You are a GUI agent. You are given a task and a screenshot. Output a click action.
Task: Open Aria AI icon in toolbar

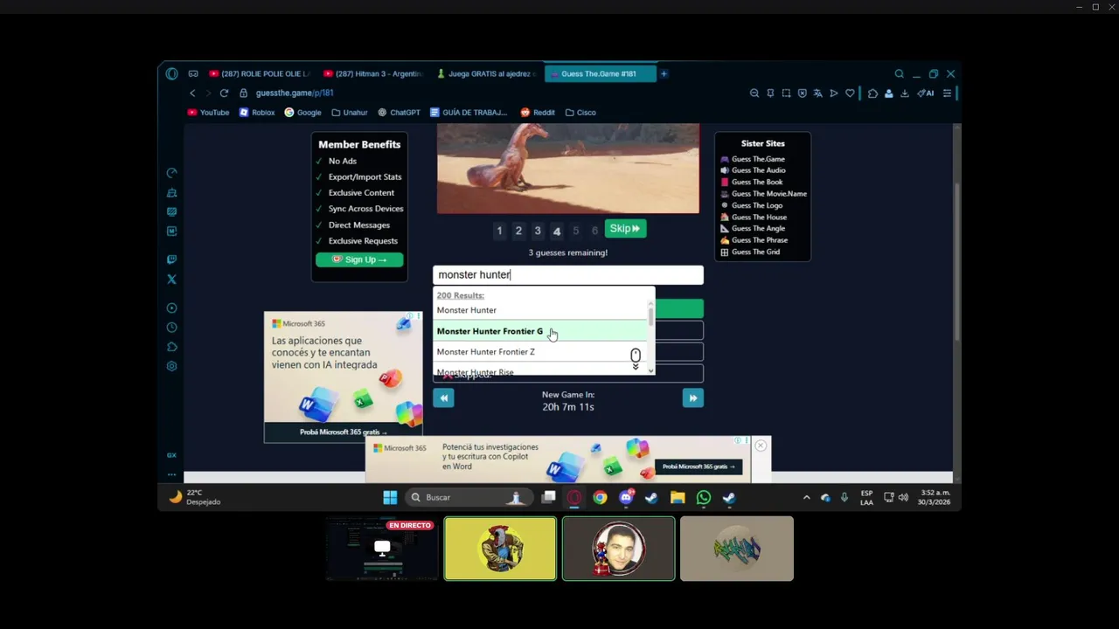pyautogui.click(x=925, y=93)
